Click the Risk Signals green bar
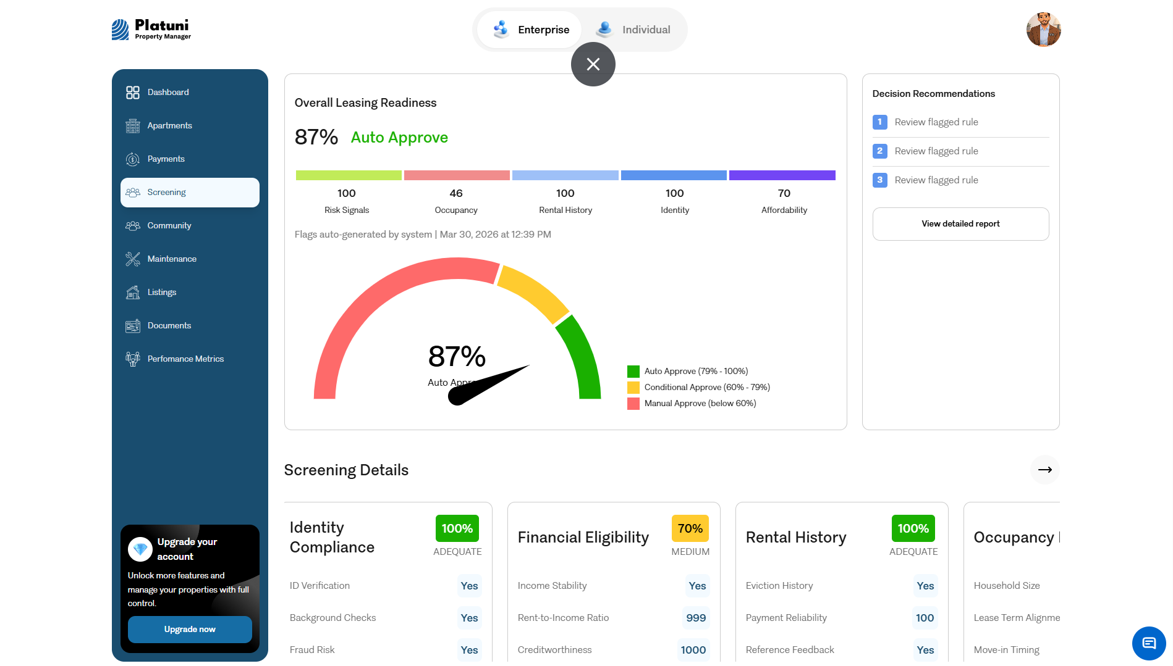Viewport: 1173px width, 666px height. tap(349, 175)
